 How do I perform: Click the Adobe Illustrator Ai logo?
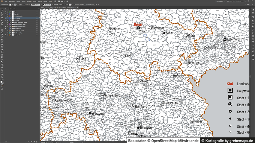tap(2, 1)
